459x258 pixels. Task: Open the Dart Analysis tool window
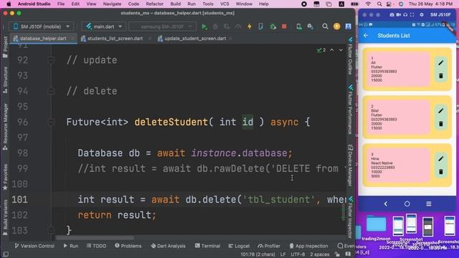click(x=168, y=246)
